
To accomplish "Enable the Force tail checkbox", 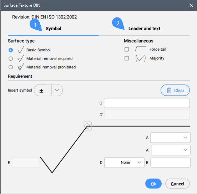I will 127,49.
